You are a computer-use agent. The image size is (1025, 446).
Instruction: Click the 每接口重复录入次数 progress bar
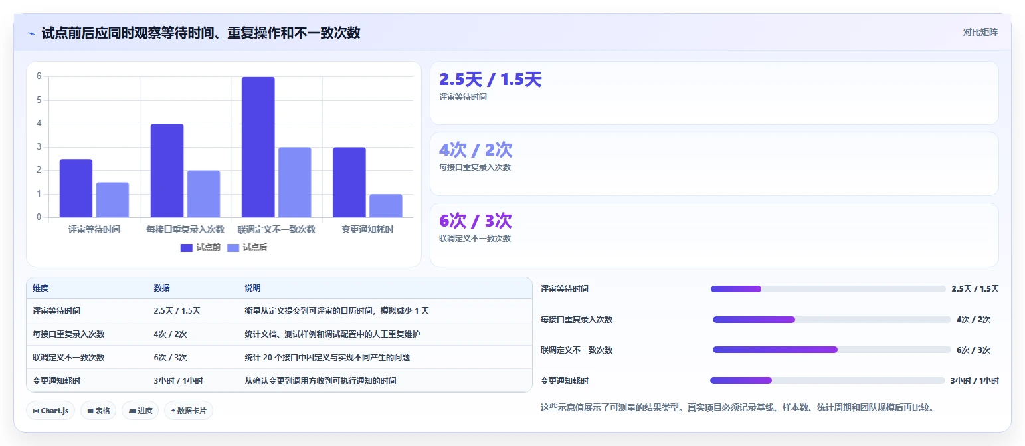click(832, 320)
